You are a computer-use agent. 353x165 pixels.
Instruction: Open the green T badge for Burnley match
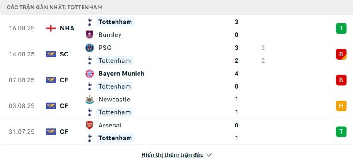(x=341, y=28)
